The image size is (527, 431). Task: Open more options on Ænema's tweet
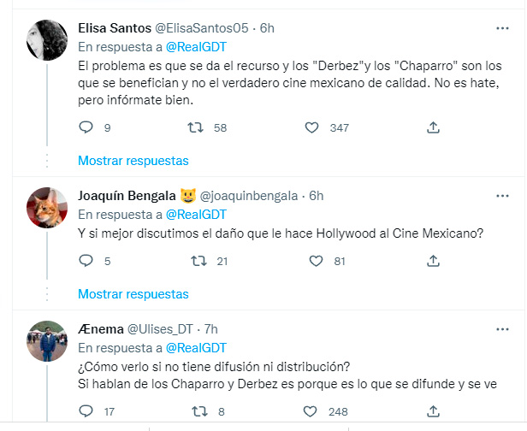click(x=501, y=329)
